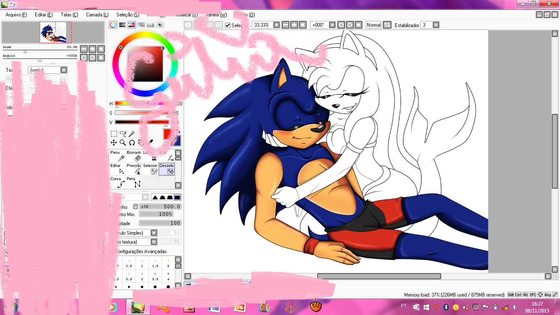Select the rectangular selection tool

point(114,134)
